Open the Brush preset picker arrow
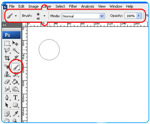The width and height of the screenshot is (150, 124). tap(44, 16)
